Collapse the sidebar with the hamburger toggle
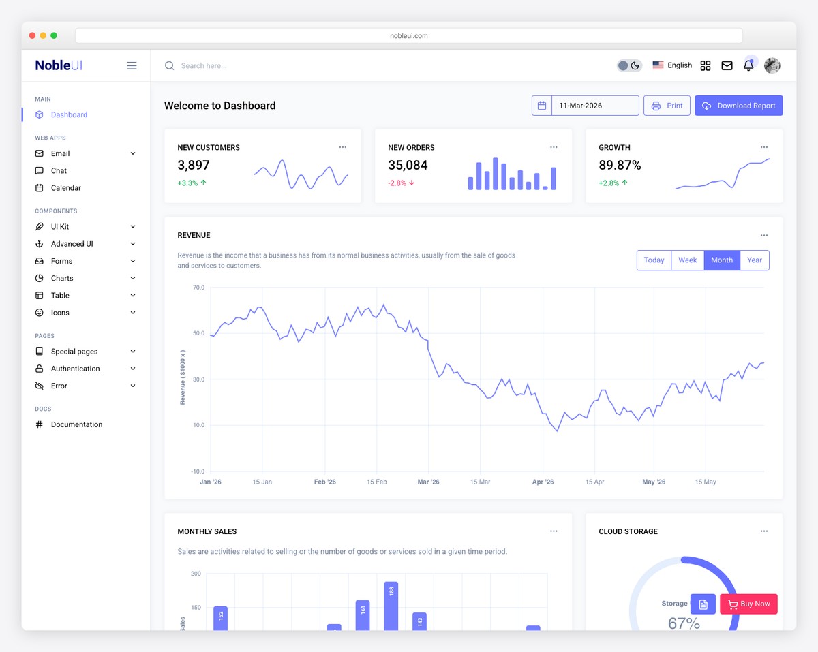Screen dimensions: 818x652 pos(132,65)
